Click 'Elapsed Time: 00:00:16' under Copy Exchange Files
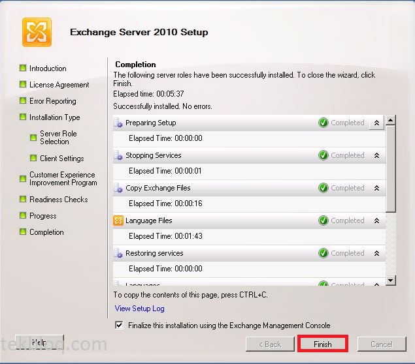Image resolution: width=415 pixels, height=364 pixels. coord(165,204)
